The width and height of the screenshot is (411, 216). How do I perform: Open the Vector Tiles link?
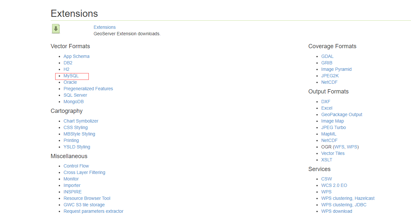coord(333,153)
